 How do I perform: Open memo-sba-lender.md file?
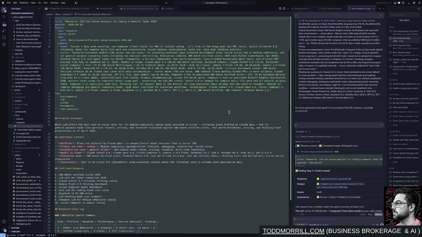pyautogui.click(x=26, y=39)
